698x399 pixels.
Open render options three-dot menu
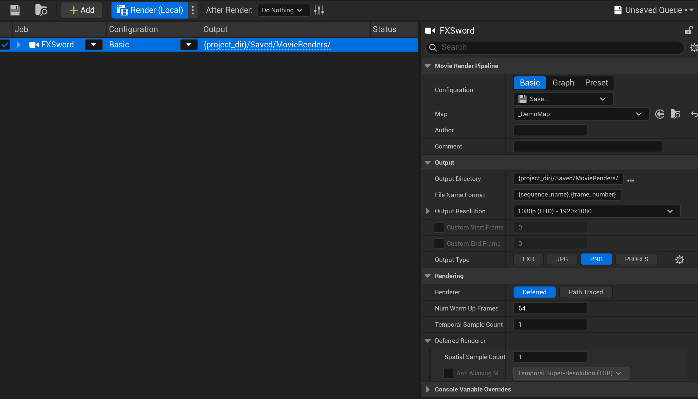click(193, 10)
